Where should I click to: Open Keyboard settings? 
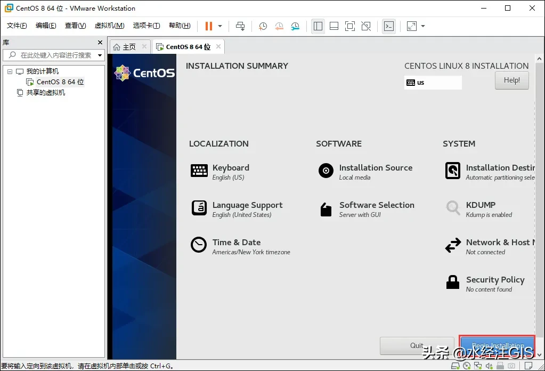220,172
